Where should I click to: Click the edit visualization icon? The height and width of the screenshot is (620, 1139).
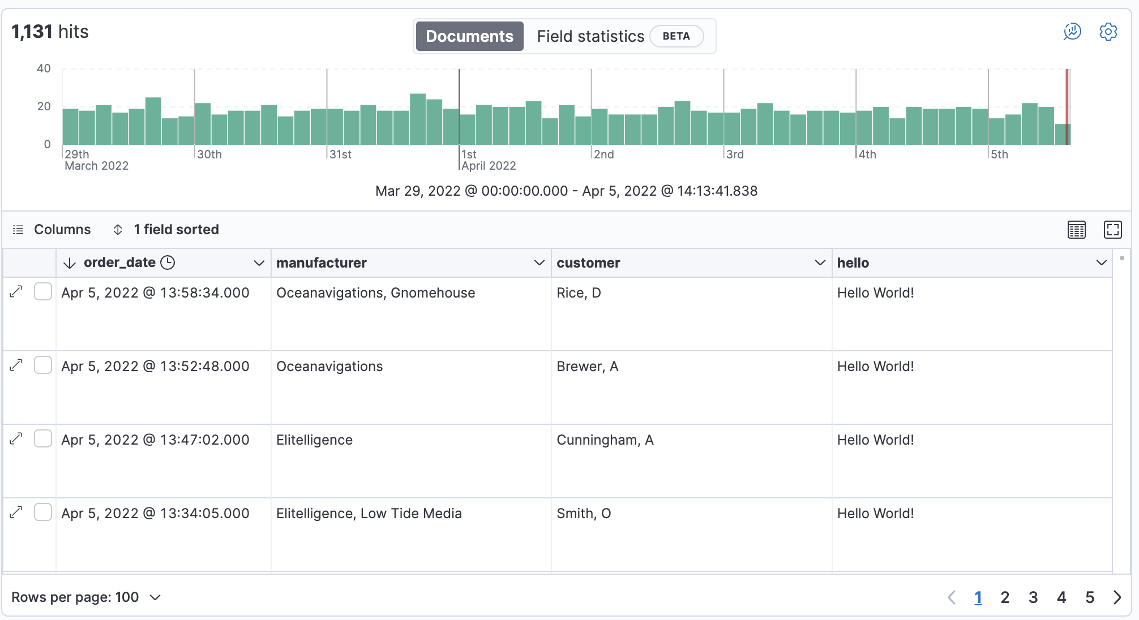[x=1072, y=32]
